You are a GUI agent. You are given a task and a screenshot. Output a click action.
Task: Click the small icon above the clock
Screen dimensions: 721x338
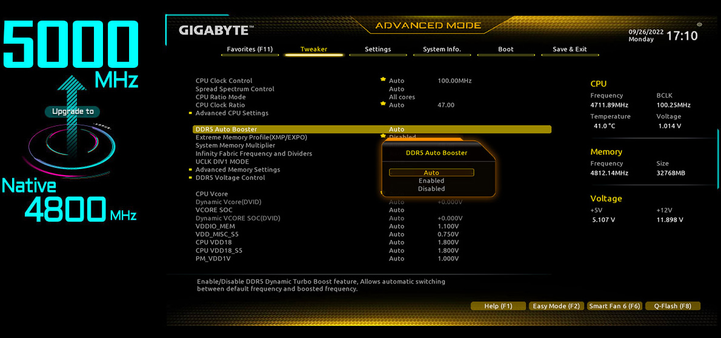(699, 25)
